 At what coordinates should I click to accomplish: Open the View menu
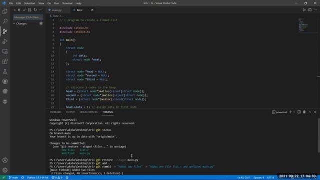(41, 3)
